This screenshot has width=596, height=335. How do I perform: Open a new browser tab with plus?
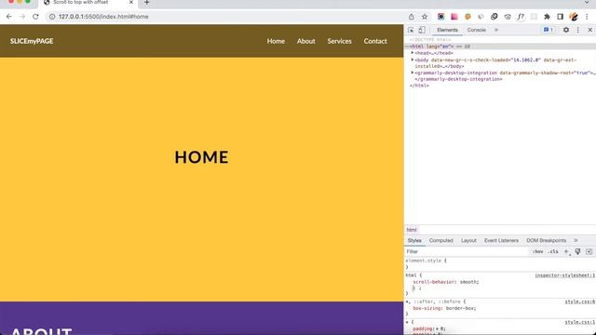click(147, 3)
